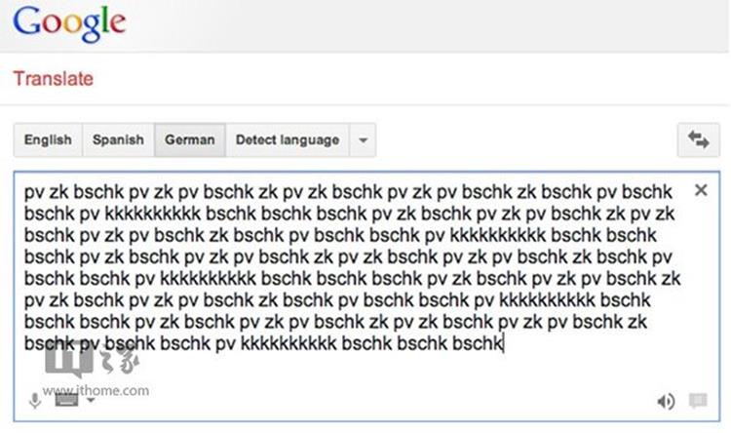The height and width of the screenshot is (433, 731).
Task: Swap source and target languages
Action: pos(698,140)
